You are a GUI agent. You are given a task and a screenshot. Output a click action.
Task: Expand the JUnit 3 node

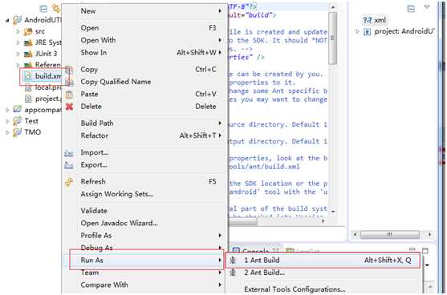coord(18,54)
